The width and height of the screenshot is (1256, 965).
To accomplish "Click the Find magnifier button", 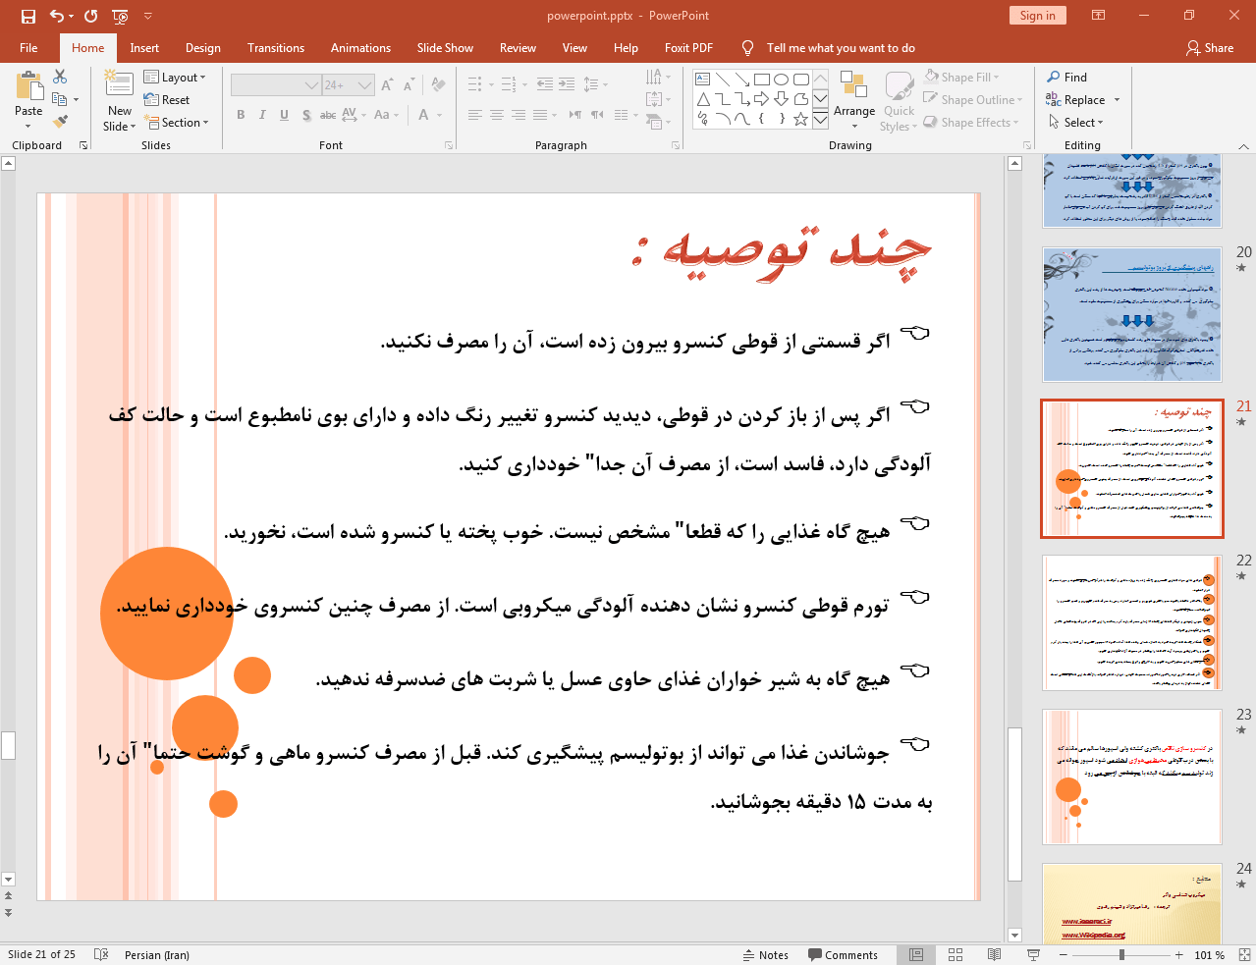I will click(x=1066, y=77).
